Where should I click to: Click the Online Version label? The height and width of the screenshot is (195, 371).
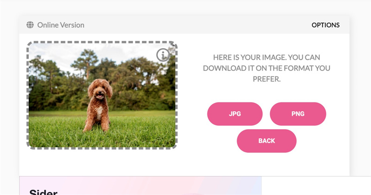(x=61, y=25)
